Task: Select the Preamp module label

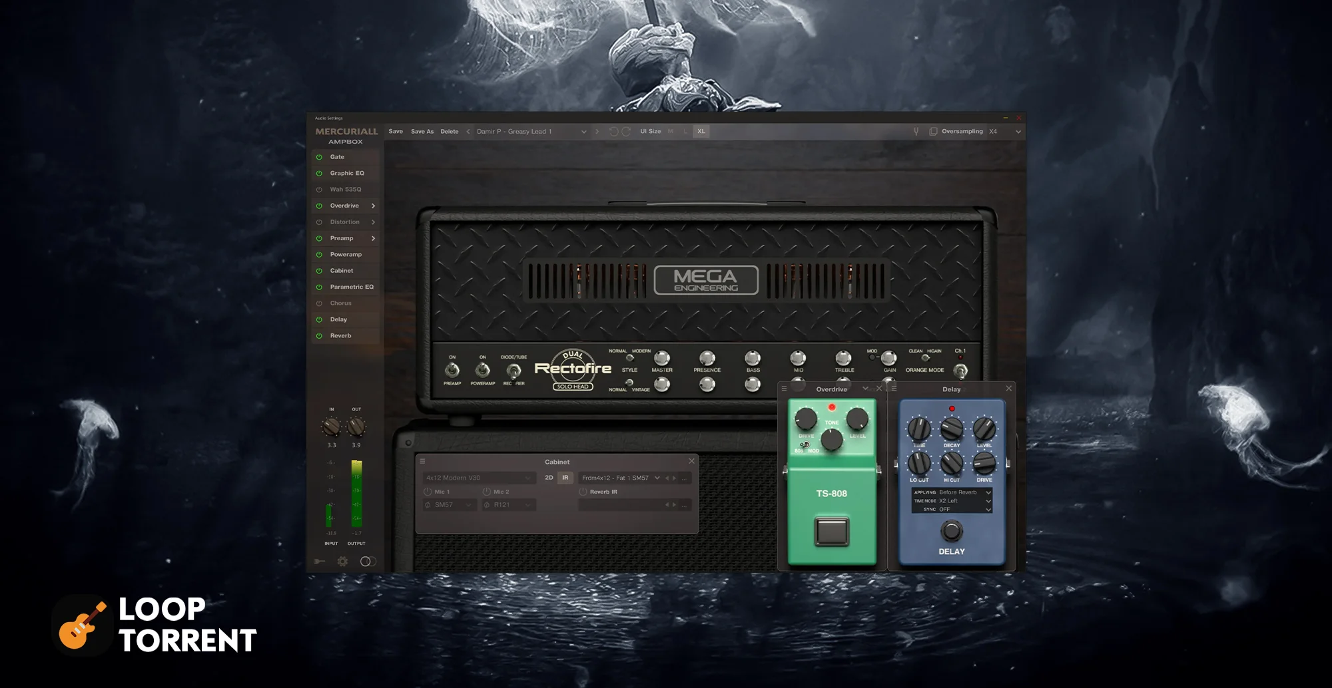Action: [342, 238]
